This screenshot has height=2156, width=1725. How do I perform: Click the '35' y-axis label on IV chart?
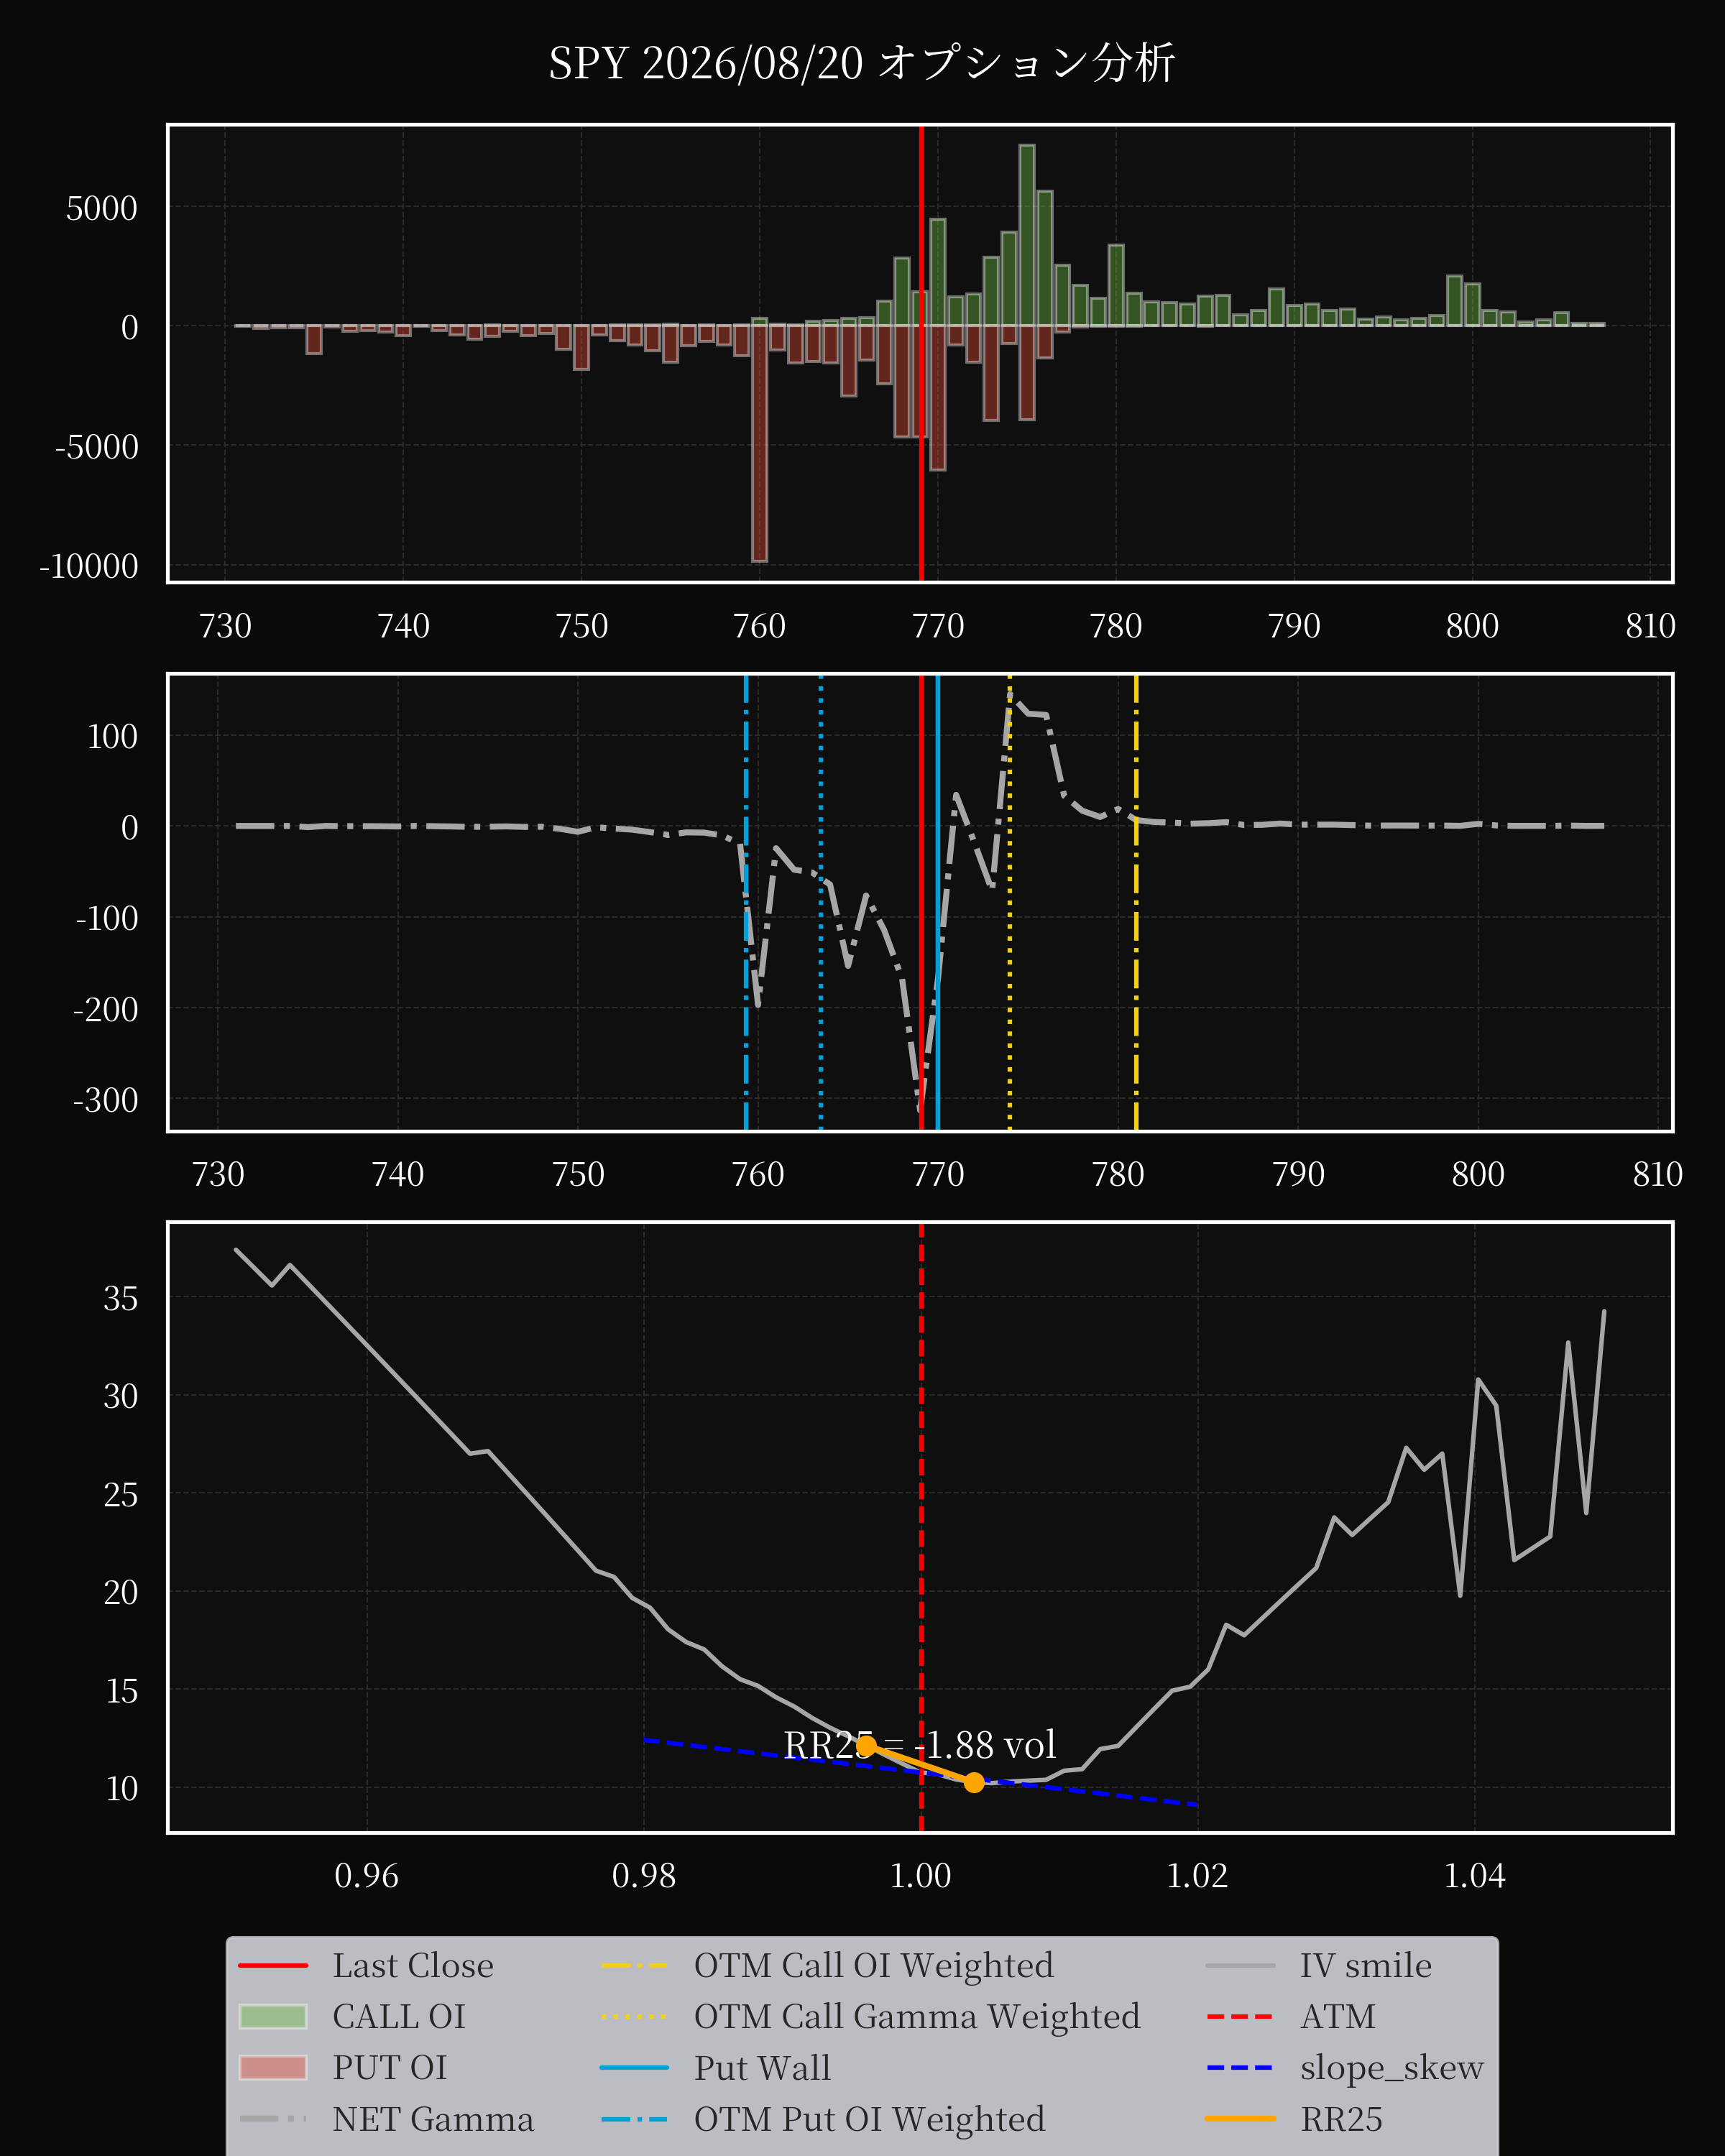click(x=121, y=1298)
